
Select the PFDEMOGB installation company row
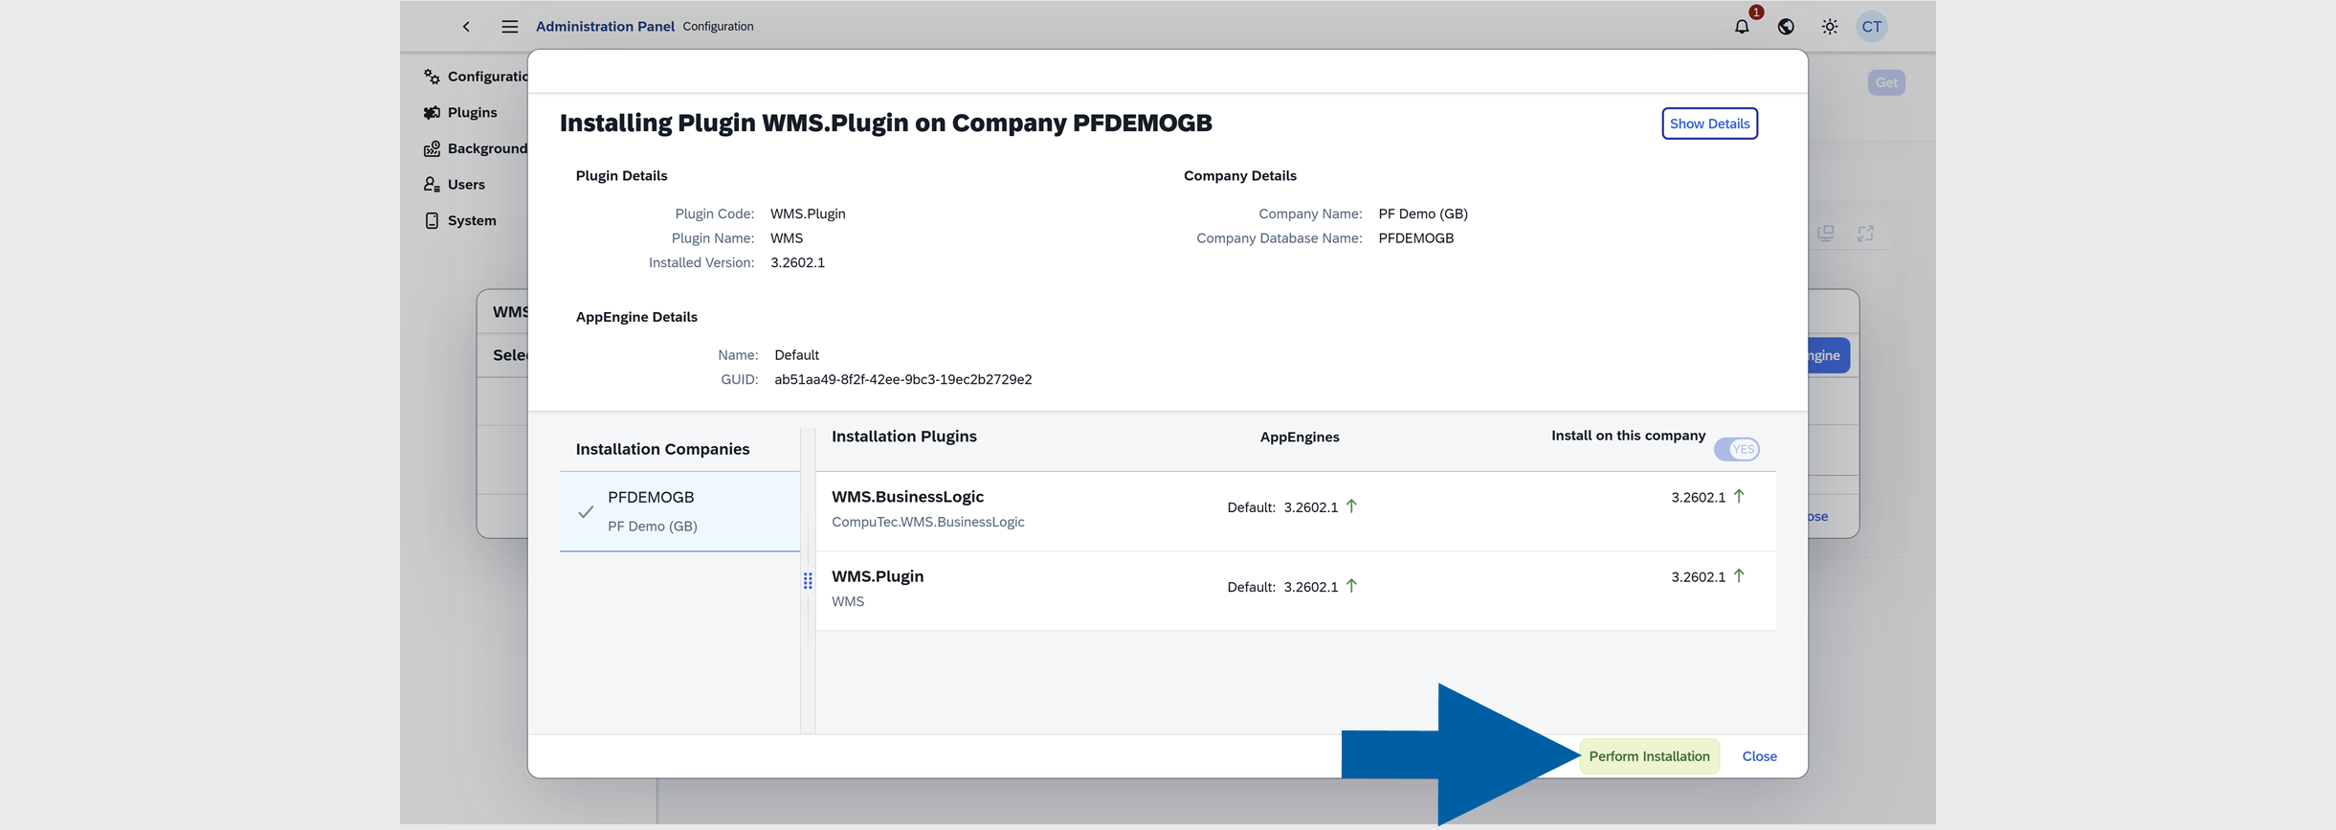point(679,511)
